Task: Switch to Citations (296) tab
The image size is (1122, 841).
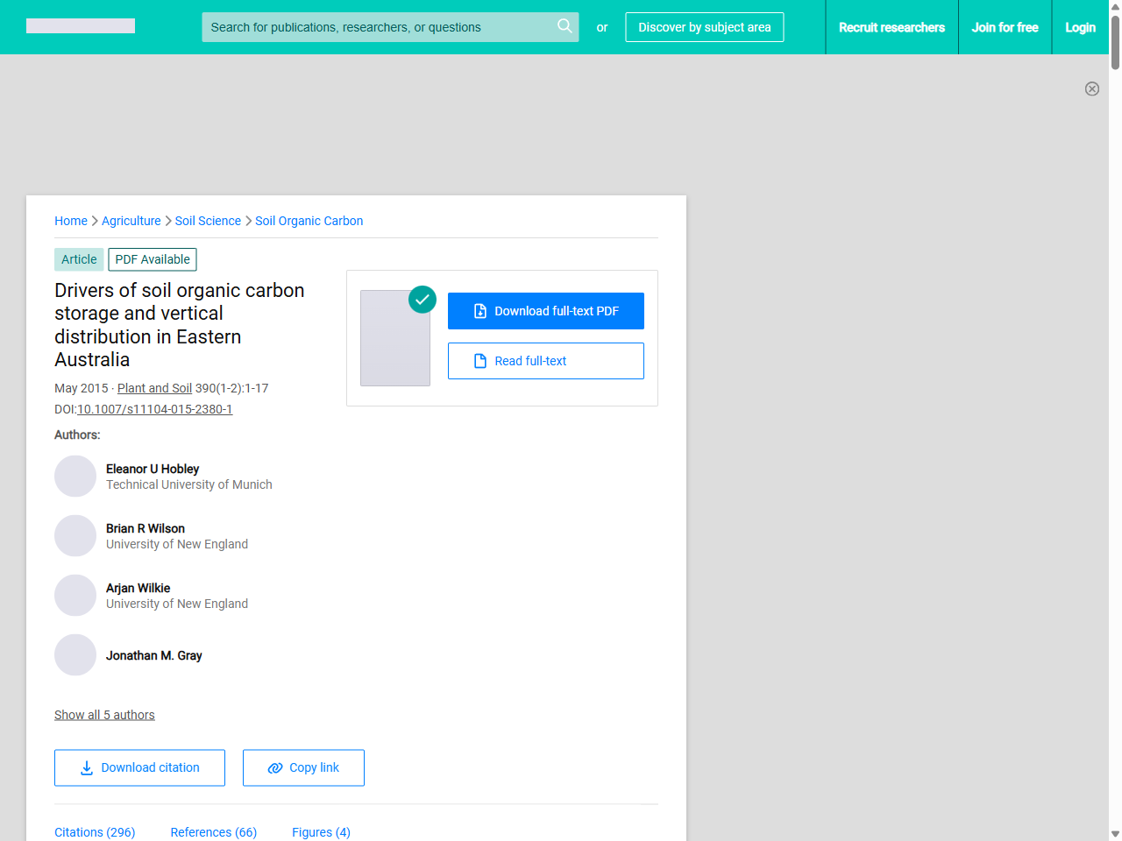Action: point(95,832)
